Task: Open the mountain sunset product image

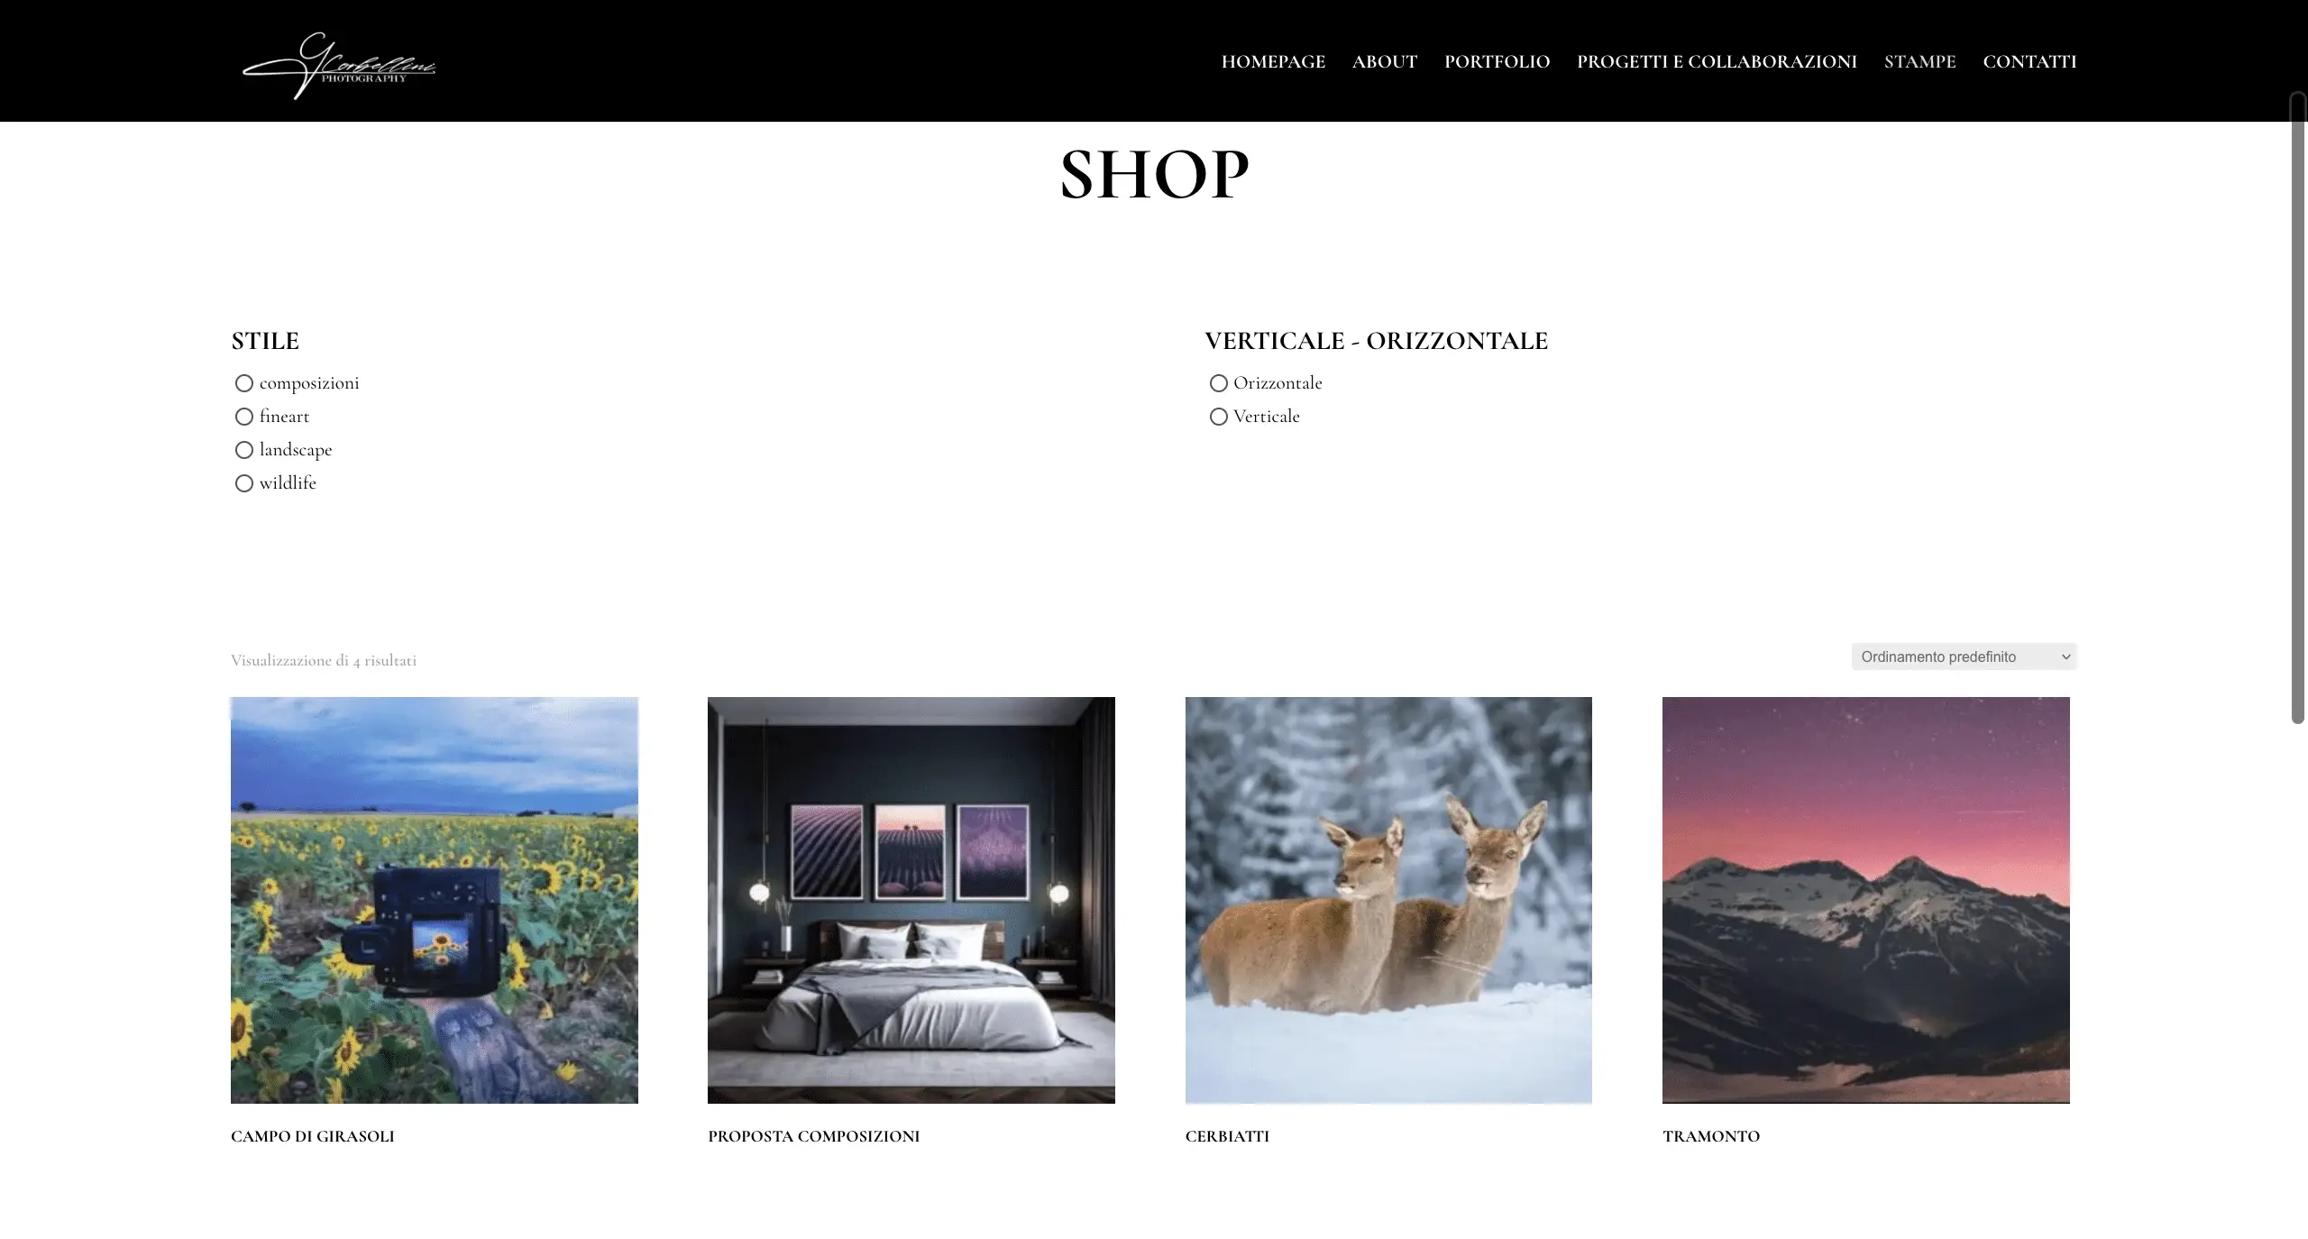Action: pyautogui.click(x=1866, y=900)
